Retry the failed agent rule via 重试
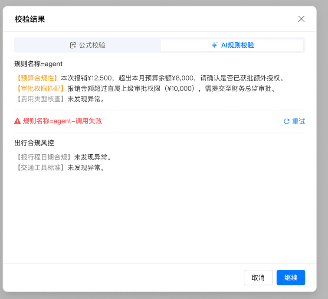328x299 pixels. (294, 121)
